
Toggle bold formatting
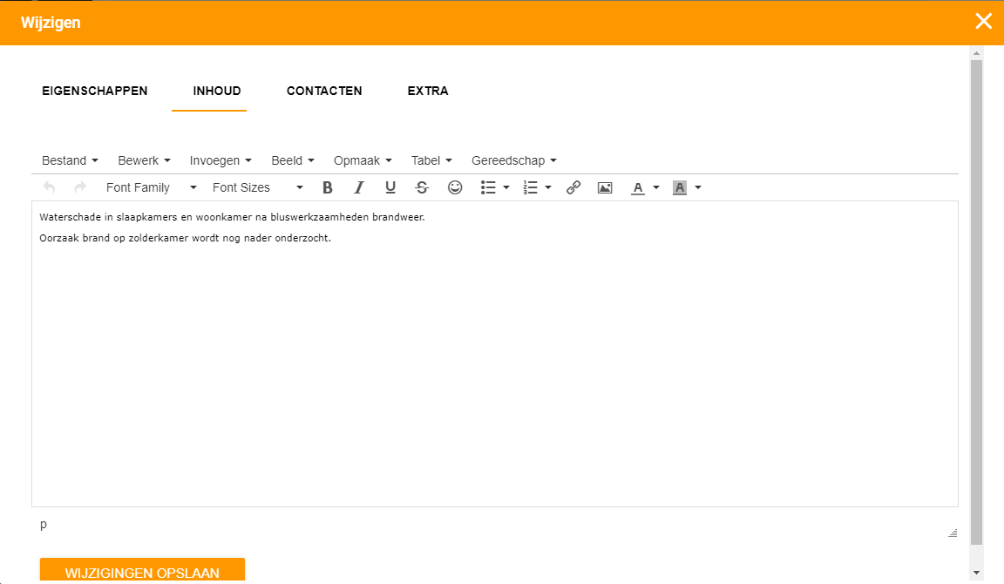point(327,187)
